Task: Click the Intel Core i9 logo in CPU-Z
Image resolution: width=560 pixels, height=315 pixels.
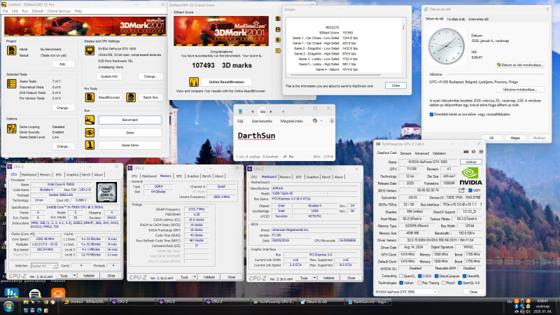Action: [106, 192]
